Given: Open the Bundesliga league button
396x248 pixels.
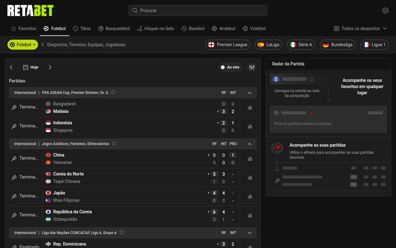Looking at the screenshot, I should pyautogui.click(x=338, y=45).
